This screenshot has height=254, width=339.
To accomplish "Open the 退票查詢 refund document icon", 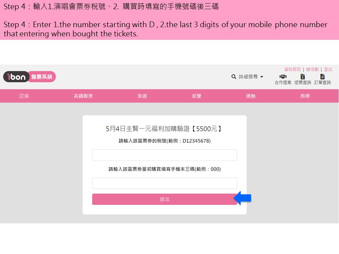I will click(303, 77).
